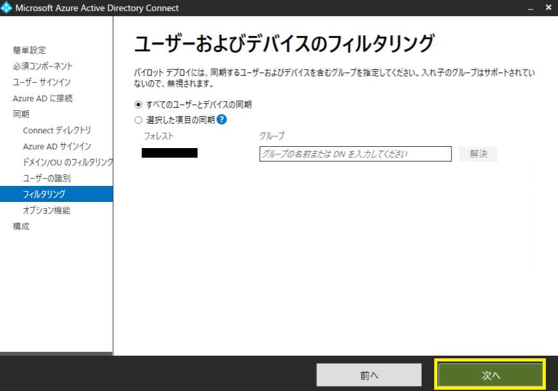Open ドメイン/OU のフィルタリング step
The width and height of the screenshot is (558, 391).
(x=67, y=162)
